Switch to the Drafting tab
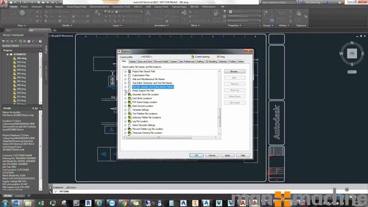The height and width of the screenshot is (207, 368). pos(200,62)
